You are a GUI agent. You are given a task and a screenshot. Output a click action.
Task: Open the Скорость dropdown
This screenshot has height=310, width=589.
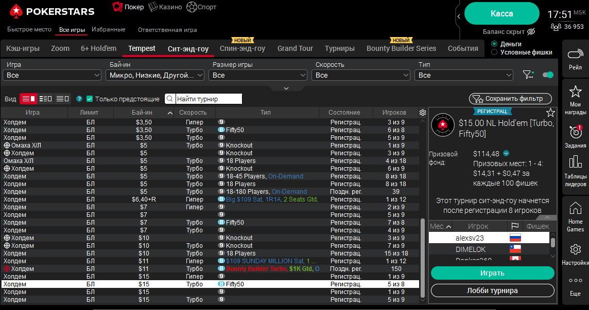[x=361, y=75]
